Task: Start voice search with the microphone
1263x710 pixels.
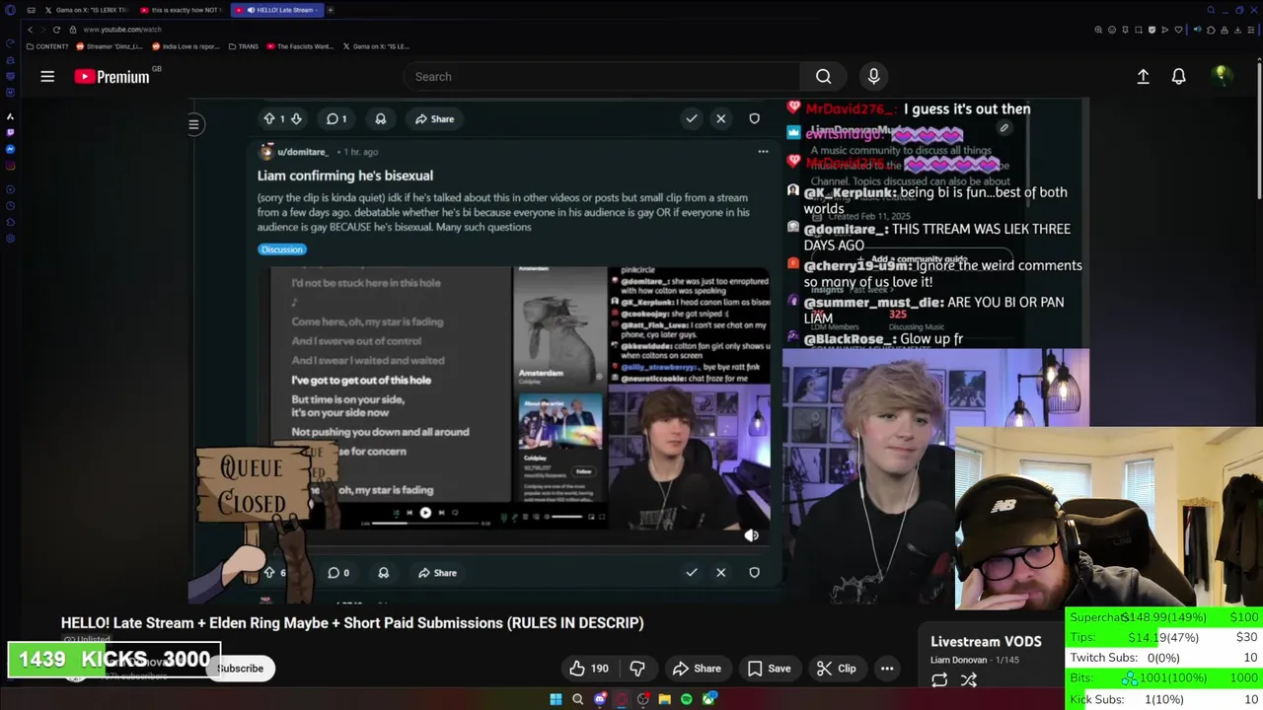Action: coord(873,76)
